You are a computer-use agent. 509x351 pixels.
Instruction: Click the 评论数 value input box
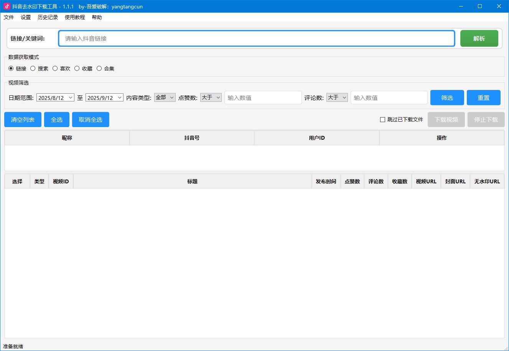pyautogui.click(x=389, y=98)
